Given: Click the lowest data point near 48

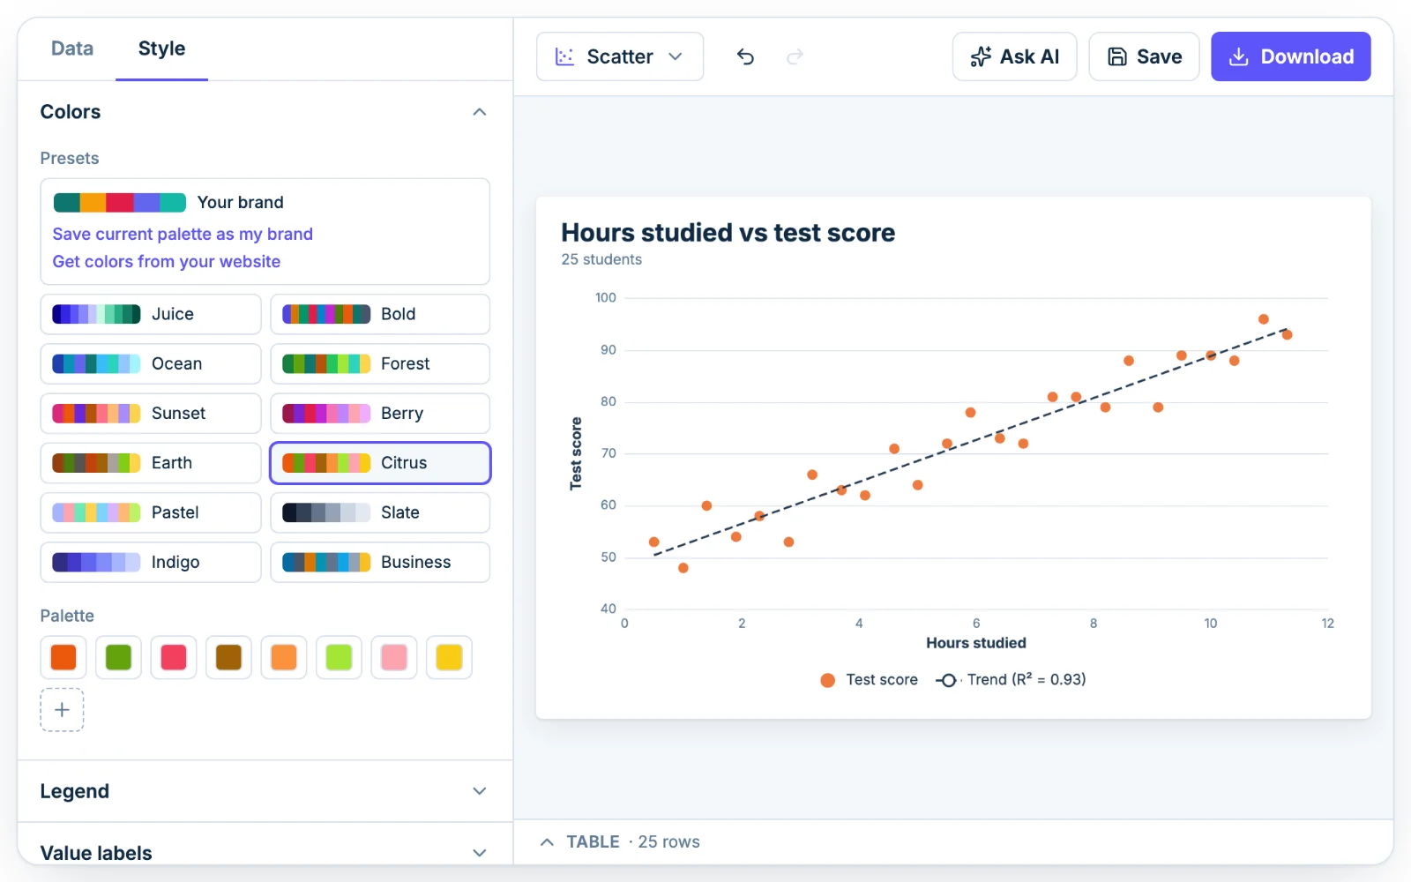Looking at the screenshot, I should pos(683,568).
